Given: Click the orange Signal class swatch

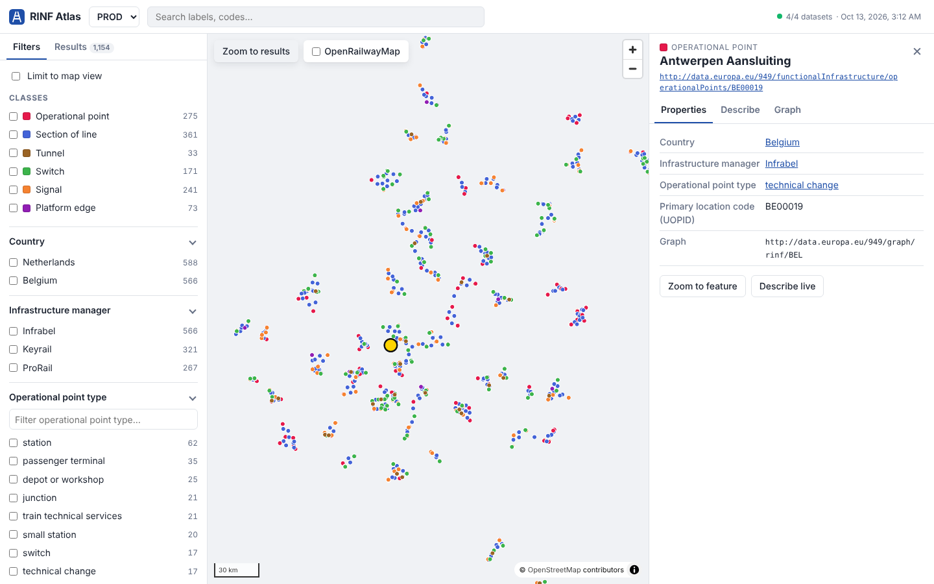Looking at the screenshot, I should coord(27,189).
